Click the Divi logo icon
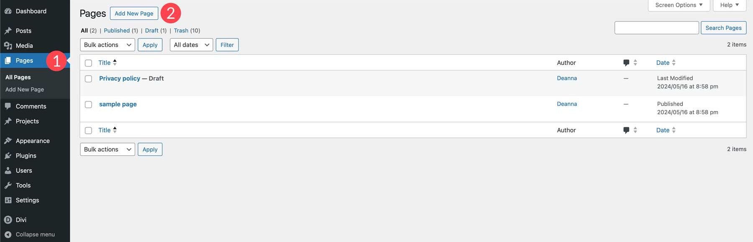Screen dimensions: 753x242 [8, 220]
